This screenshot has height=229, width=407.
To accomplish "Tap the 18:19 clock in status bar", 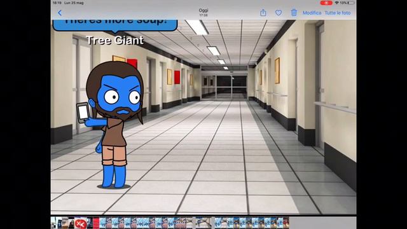I will [x=57, y=3].
